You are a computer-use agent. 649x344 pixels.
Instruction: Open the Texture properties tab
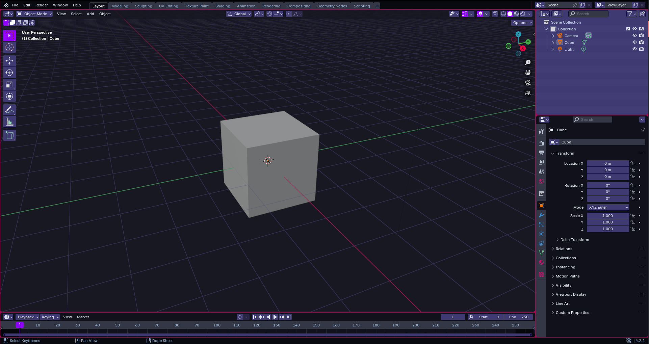[541, 274]
